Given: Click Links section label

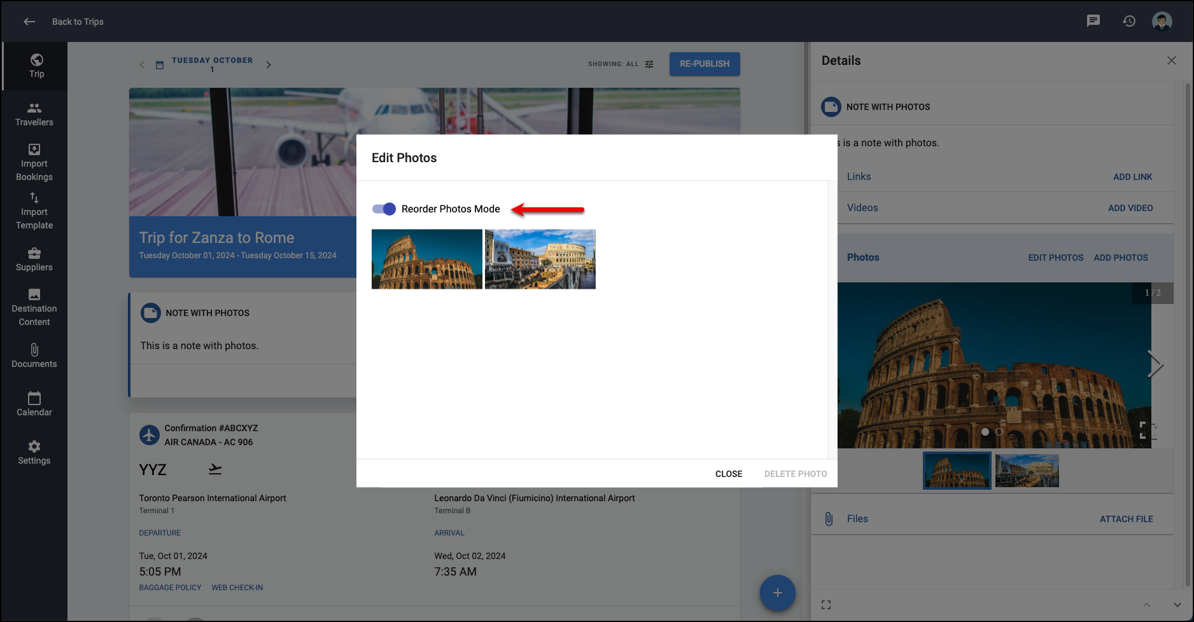Looking at the screenshot, I should pyautogui.click(x=859, y=177).
